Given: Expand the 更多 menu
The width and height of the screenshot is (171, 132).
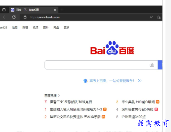Looking at the screenshot, I should (x=67, y=28).
